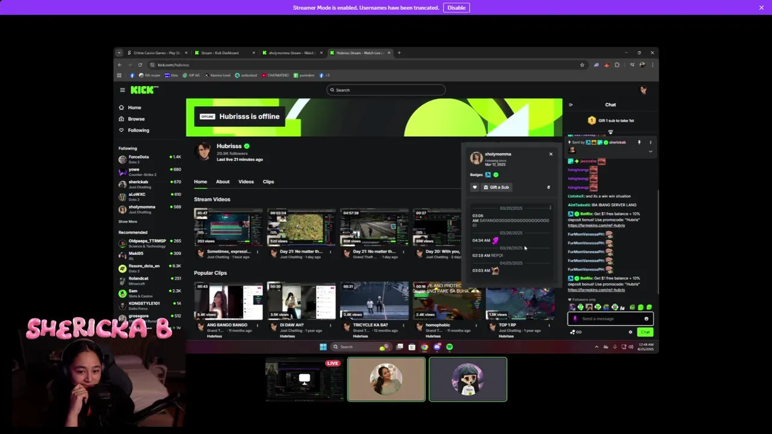Switch to xholymomma Stream browser tab

pos(293,53)
